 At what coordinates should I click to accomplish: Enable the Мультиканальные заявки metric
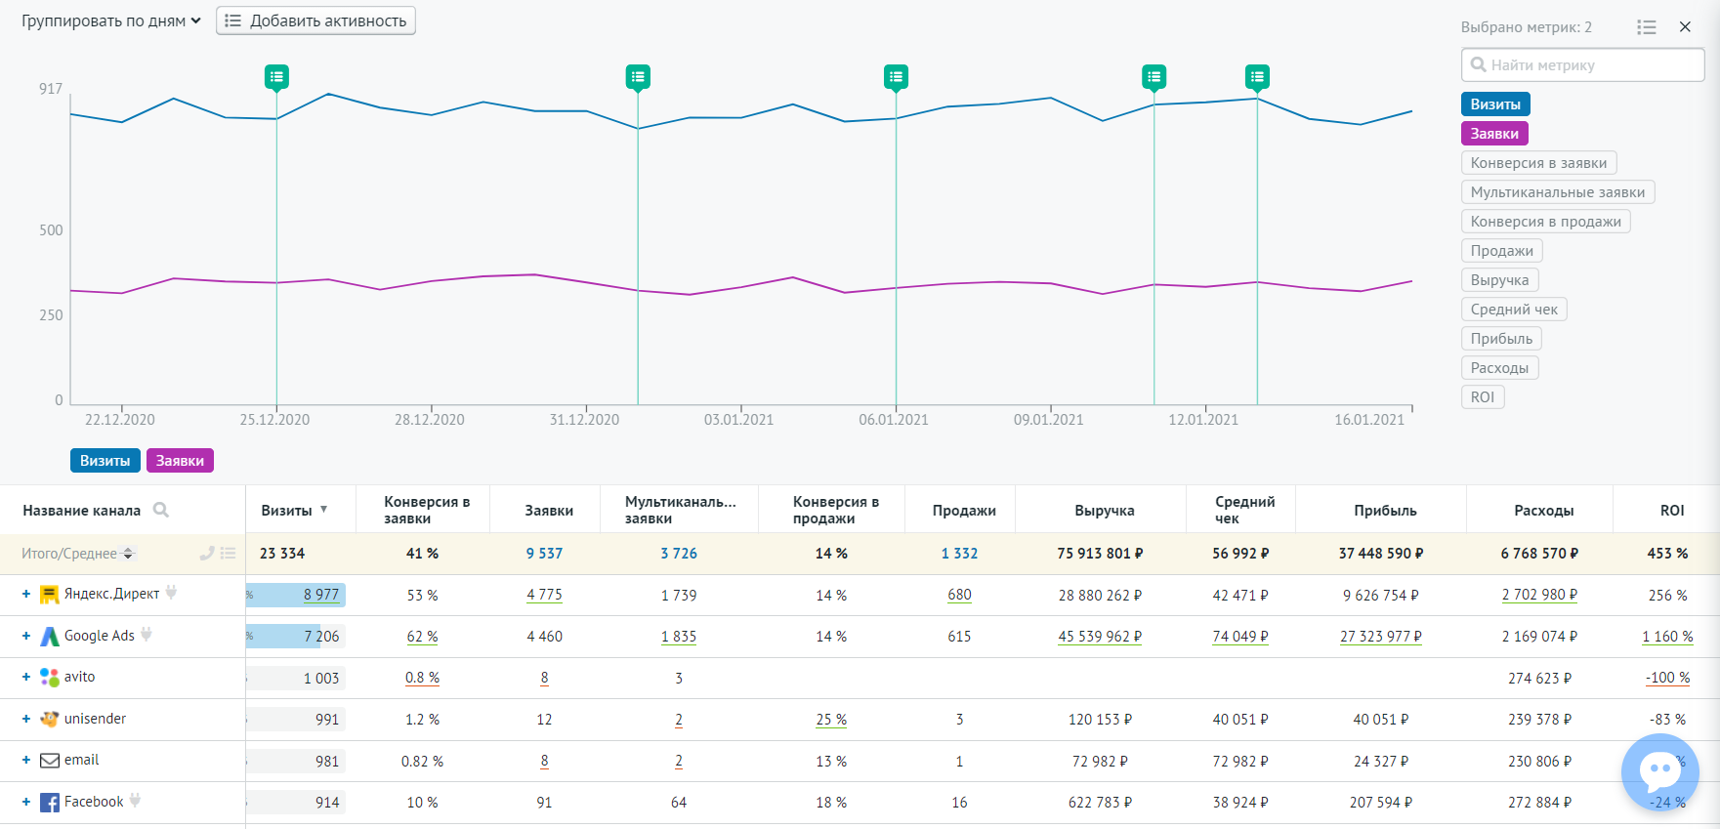coord(1558,192)
